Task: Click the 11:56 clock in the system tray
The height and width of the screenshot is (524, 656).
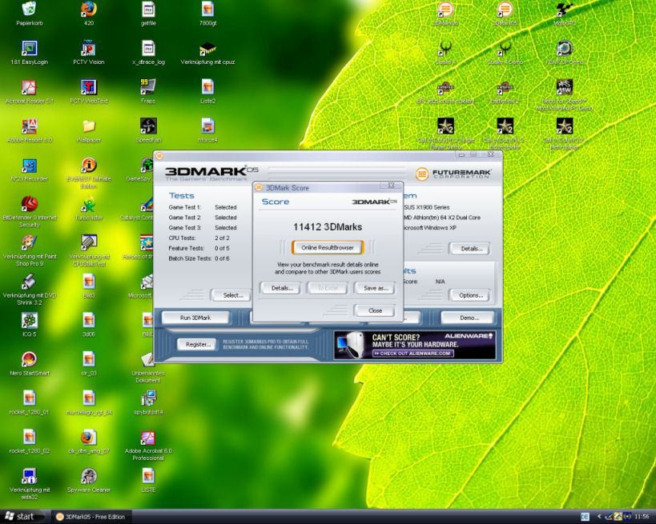Action: (x=642, y=517)
